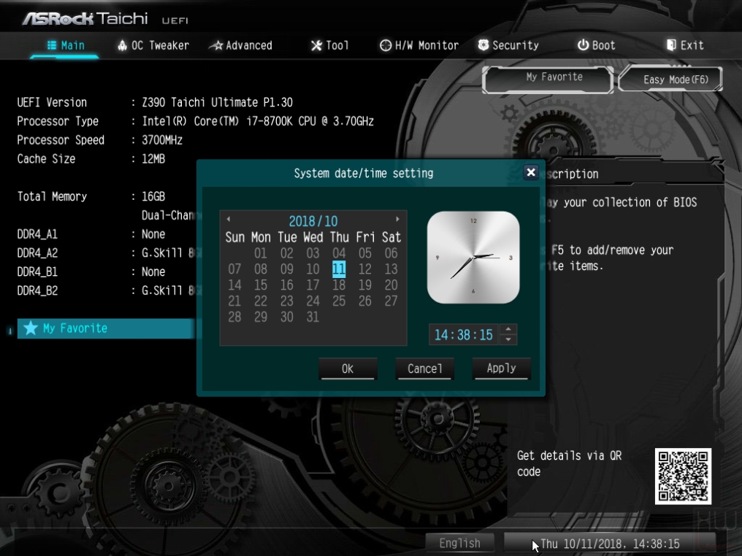Click the OC Tweaker rocket icon
This screenshot has height=556, width=742.
123,45
